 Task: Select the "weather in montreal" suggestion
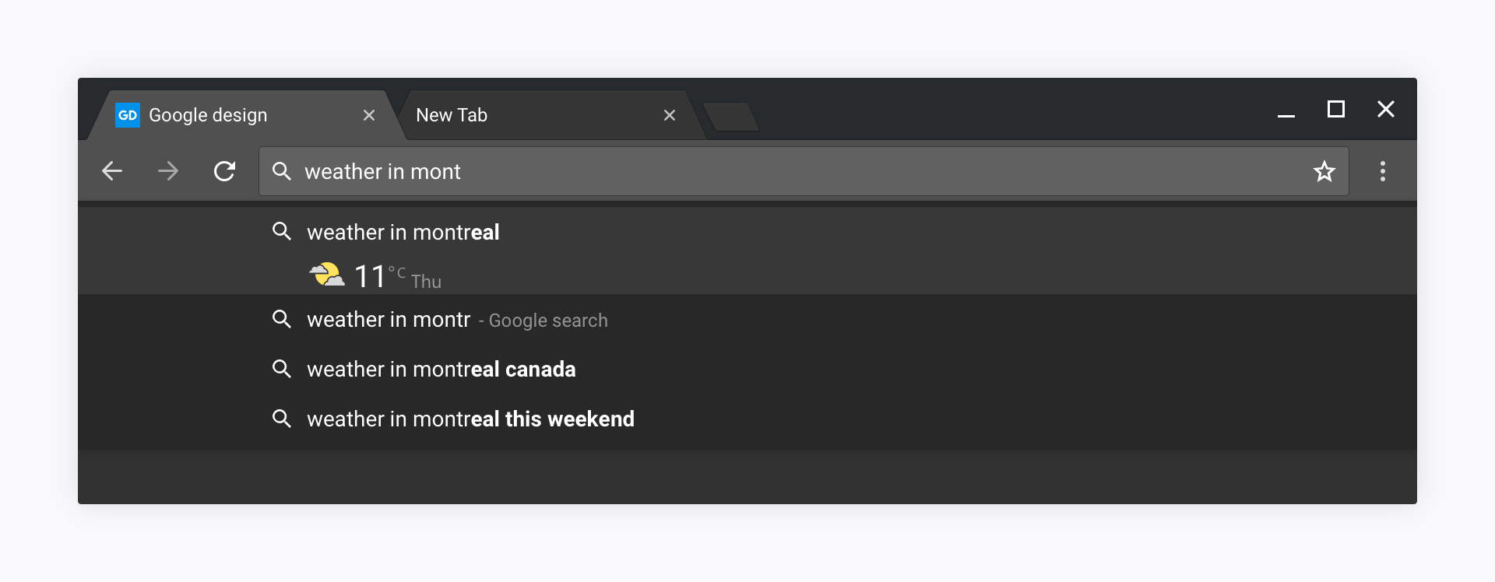click(403, 232)
